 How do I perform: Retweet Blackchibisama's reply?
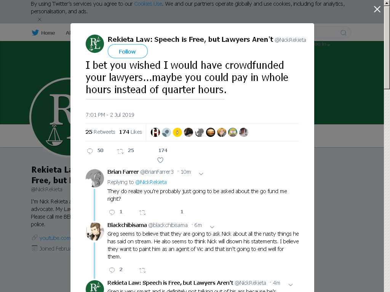[x=142, y=270]
